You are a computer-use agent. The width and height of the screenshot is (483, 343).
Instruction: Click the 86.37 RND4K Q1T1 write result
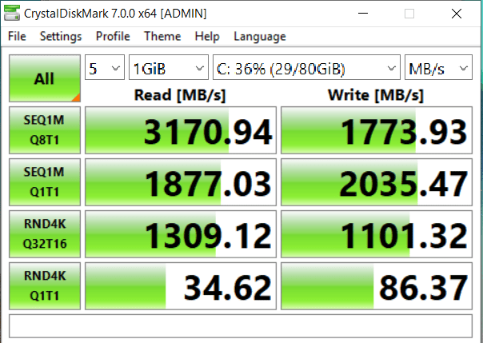click(x=377, y=286)
